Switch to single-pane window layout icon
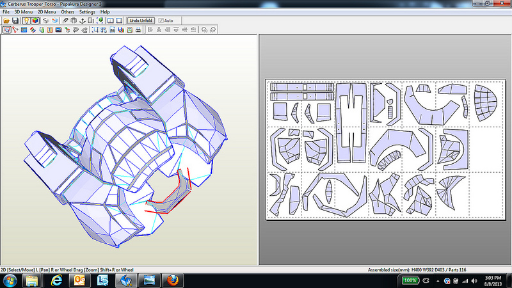The height and width of the screenshot is (288, 512). 119,20
